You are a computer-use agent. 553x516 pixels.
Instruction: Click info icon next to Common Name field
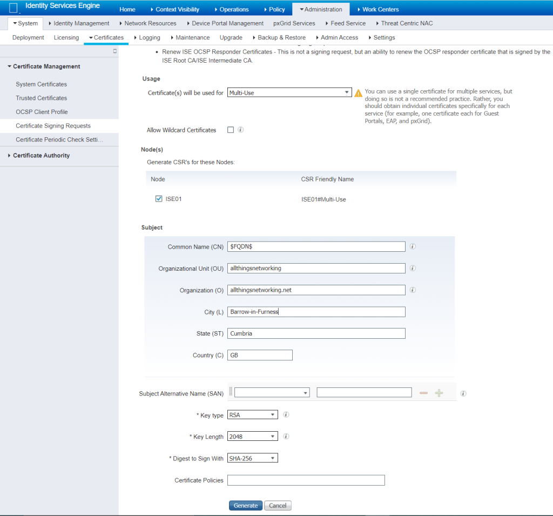(x=413, y=246)
